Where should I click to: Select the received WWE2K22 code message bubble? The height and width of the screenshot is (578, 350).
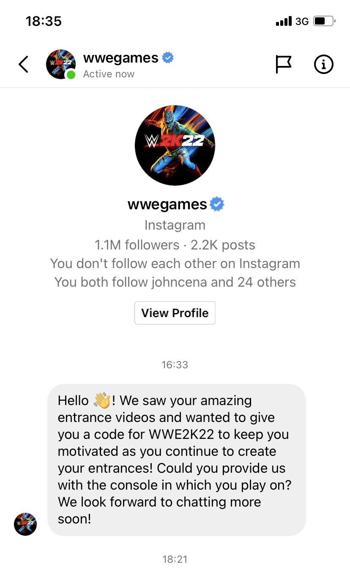pos(177,460)
